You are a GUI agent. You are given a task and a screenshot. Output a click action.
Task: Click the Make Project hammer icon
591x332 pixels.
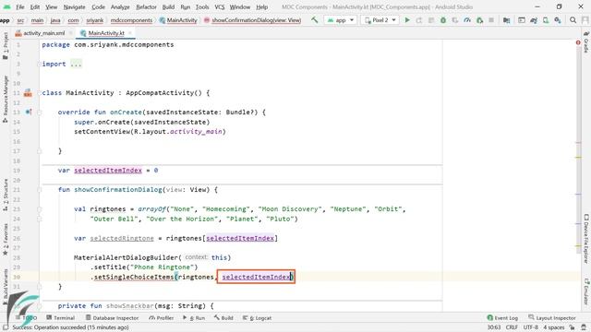(x=314, y=20)
